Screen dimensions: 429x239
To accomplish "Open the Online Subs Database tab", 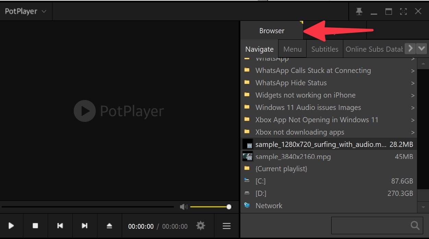I will click(374, 49).
